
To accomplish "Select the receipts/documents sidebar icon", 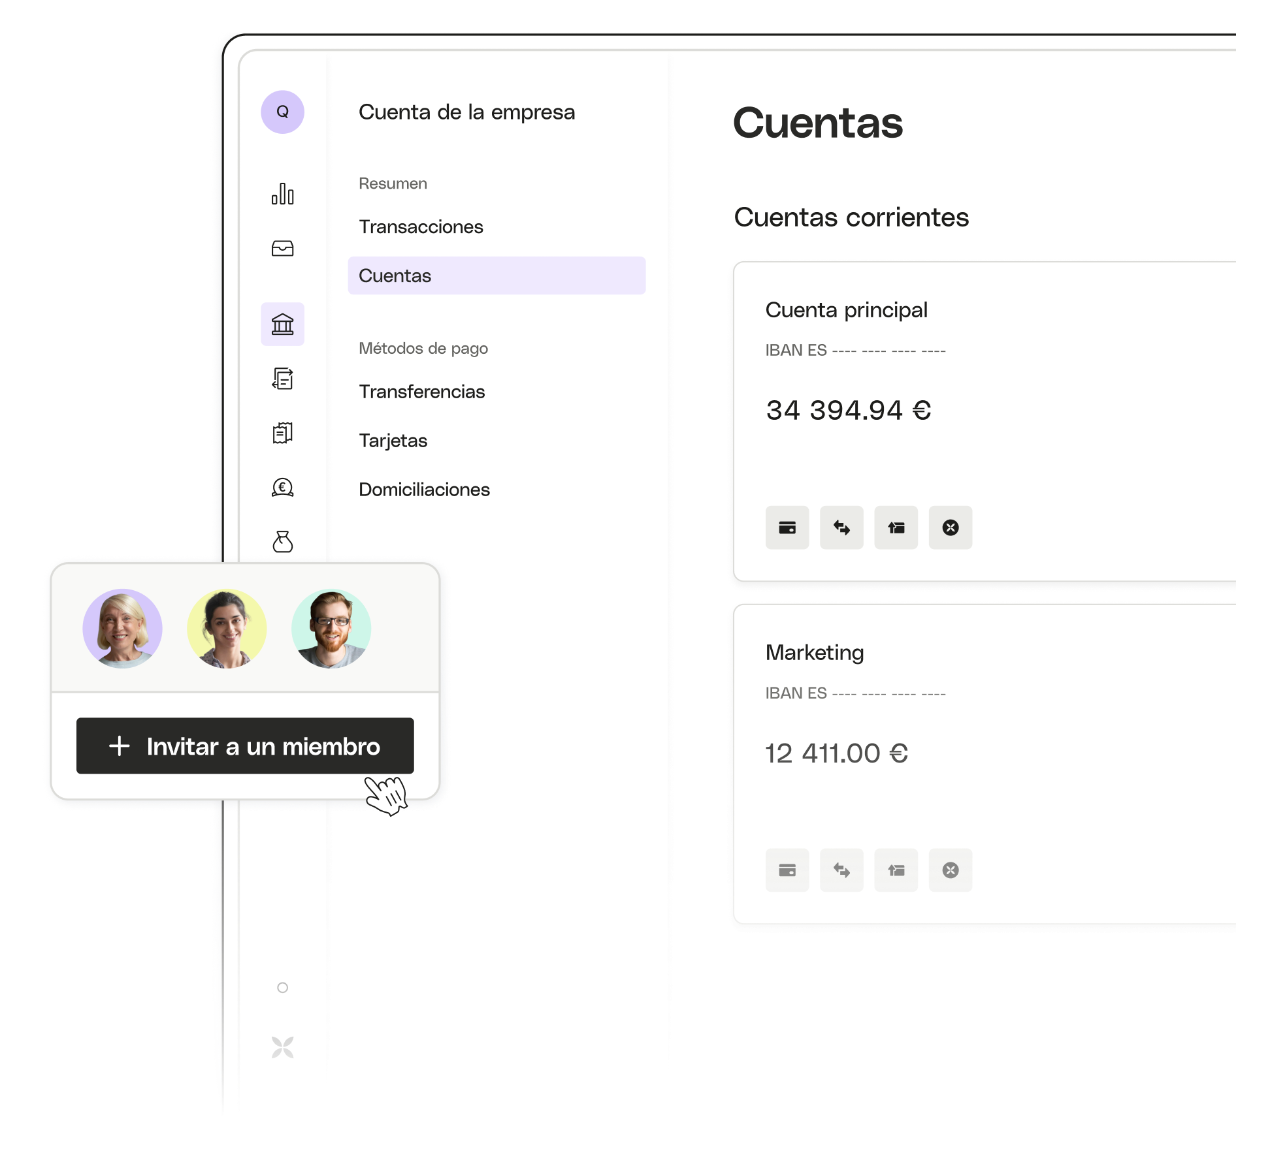I will tap(282, 432).
